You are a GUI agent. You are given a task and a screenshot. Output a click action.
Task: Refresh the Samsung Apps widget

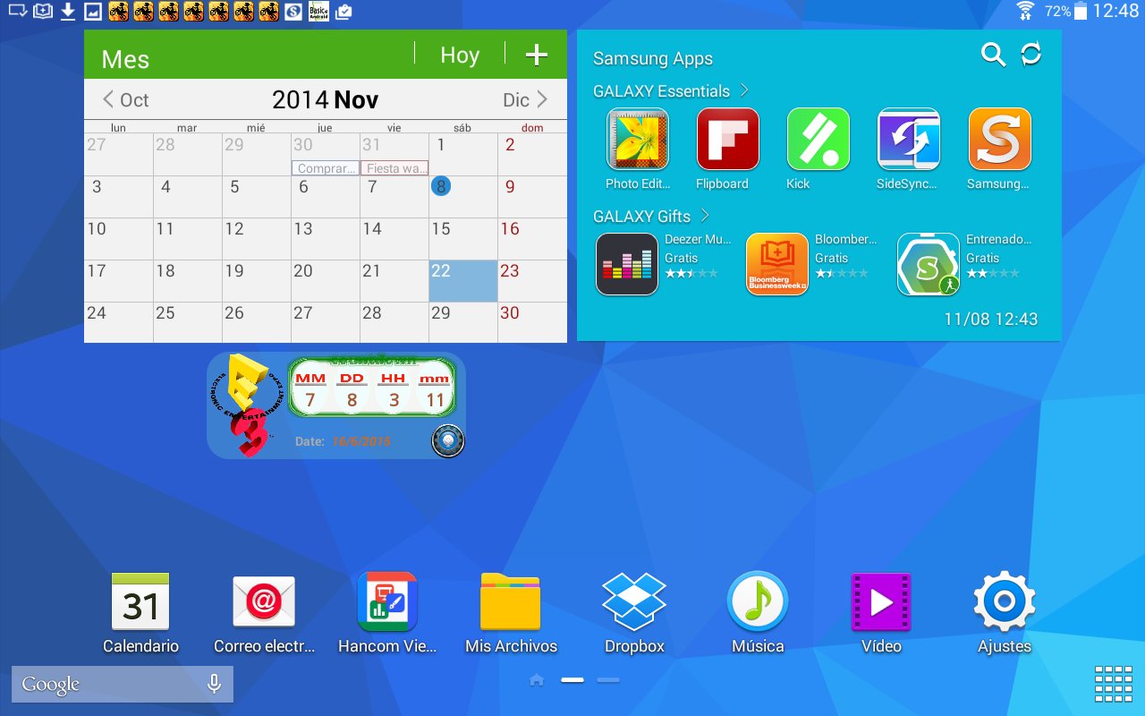(x=1031, y=55)
